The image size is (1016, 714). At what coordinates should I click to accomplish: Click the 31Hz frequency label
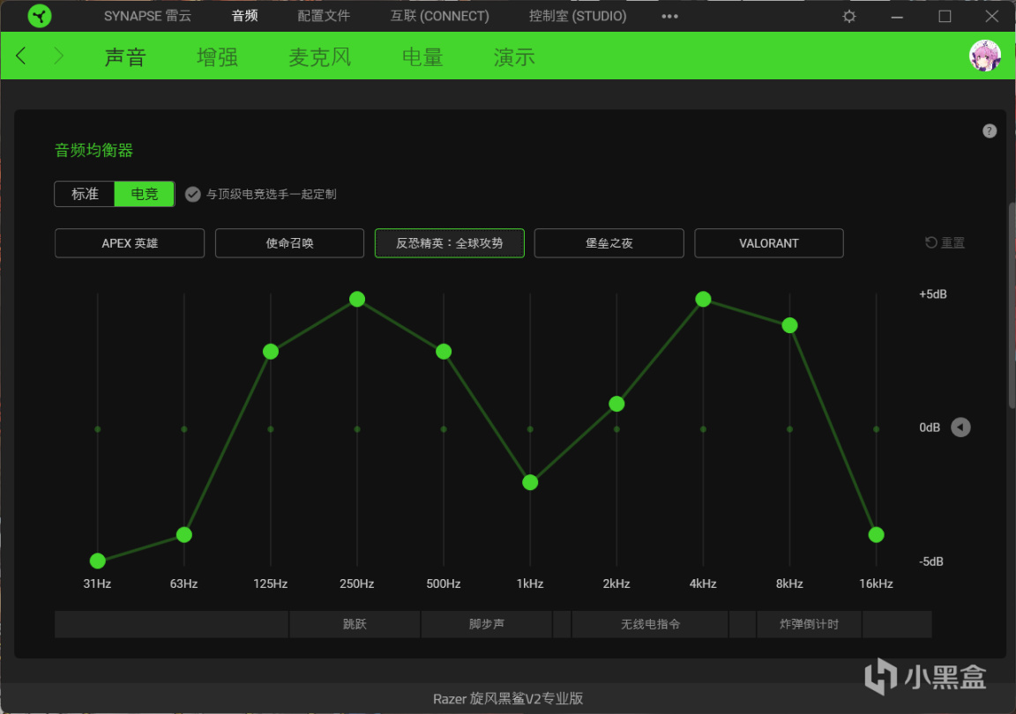[x=97, y=584]
